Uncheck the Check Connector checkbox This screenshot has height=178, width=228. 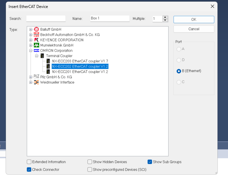point(29,169)
